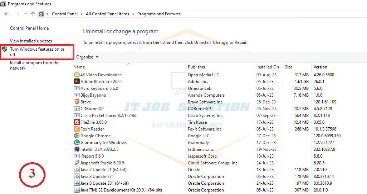This screenshot has height=194, width=367.
Task: Go to Control Panel Home
Action: 29,28
